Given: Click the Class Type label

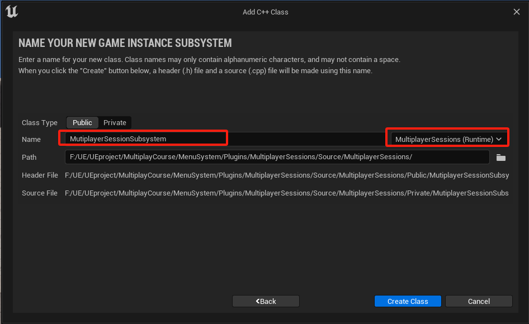Looking at the screenshot, I should (x=40, y=123).
